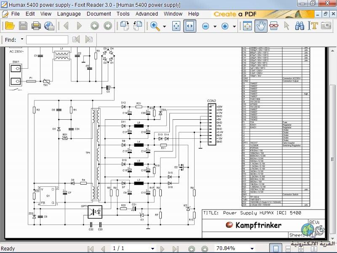Toggle single page layout in status bar

[x=276, y=248]
